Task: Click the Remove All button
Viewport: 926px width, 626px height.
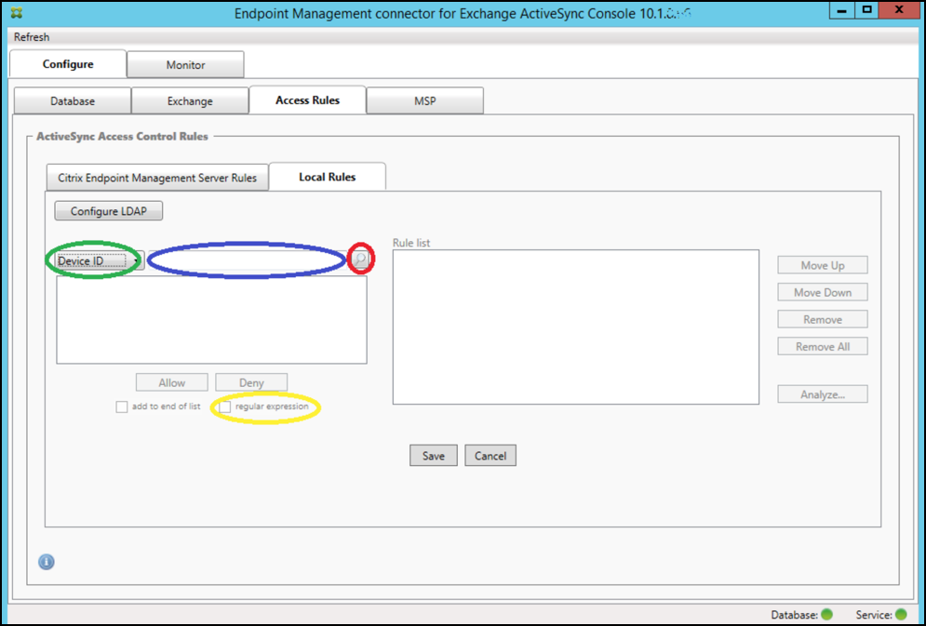Action: pos(823,347)
